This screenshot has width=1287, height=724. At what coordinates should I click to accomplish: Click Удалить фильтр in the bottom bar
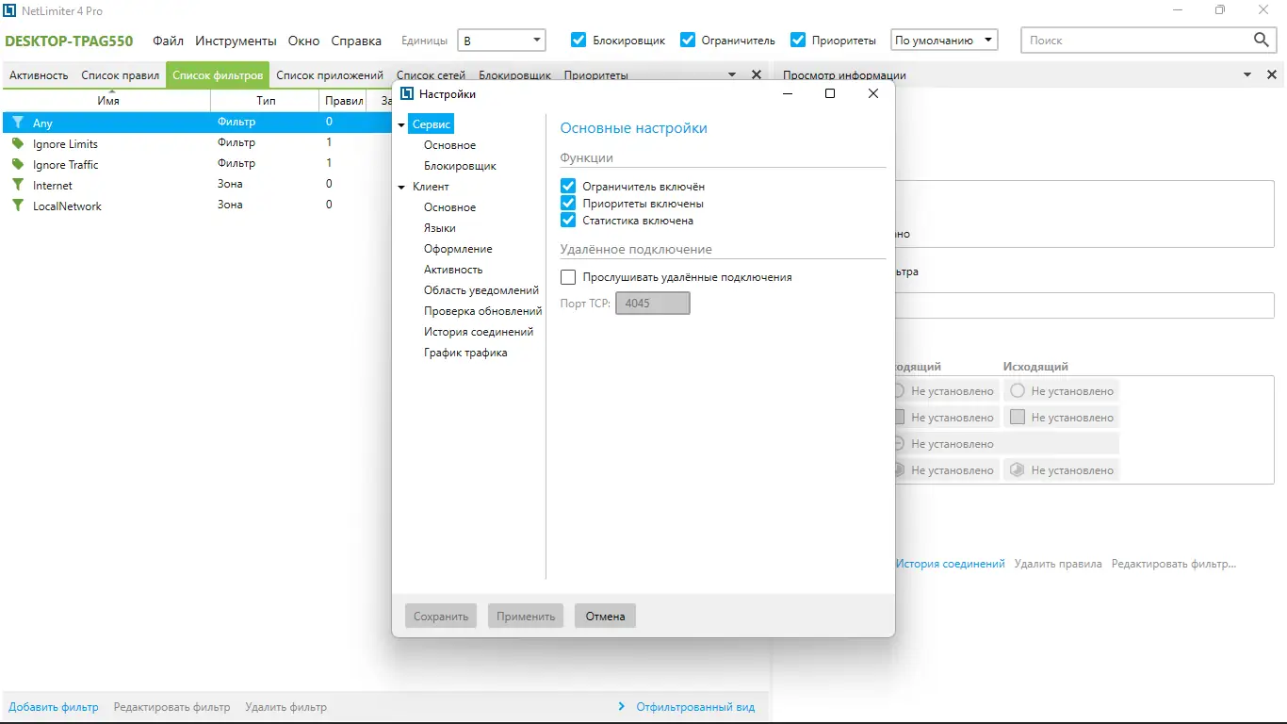click(x=285, y=707)
